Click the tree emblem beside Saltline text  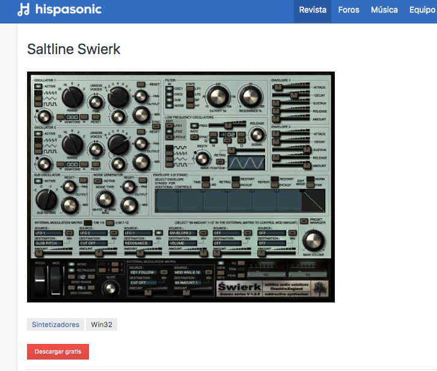(x=319, y=288)
